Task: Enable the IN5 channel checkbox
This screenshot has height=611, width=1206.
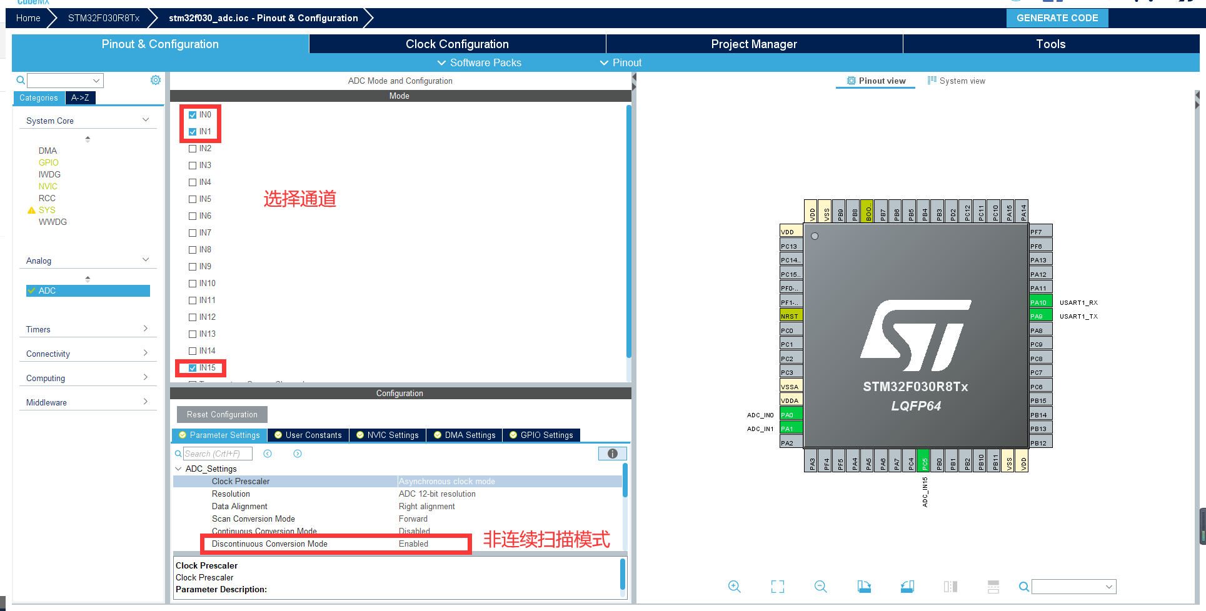Action: tap(193, 199)
